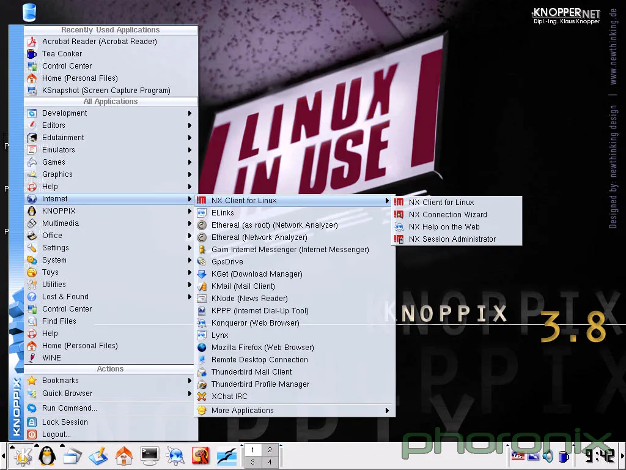The image size is (626, 470).
Task: Switch to virtual desktop 4
Action: 270,462
